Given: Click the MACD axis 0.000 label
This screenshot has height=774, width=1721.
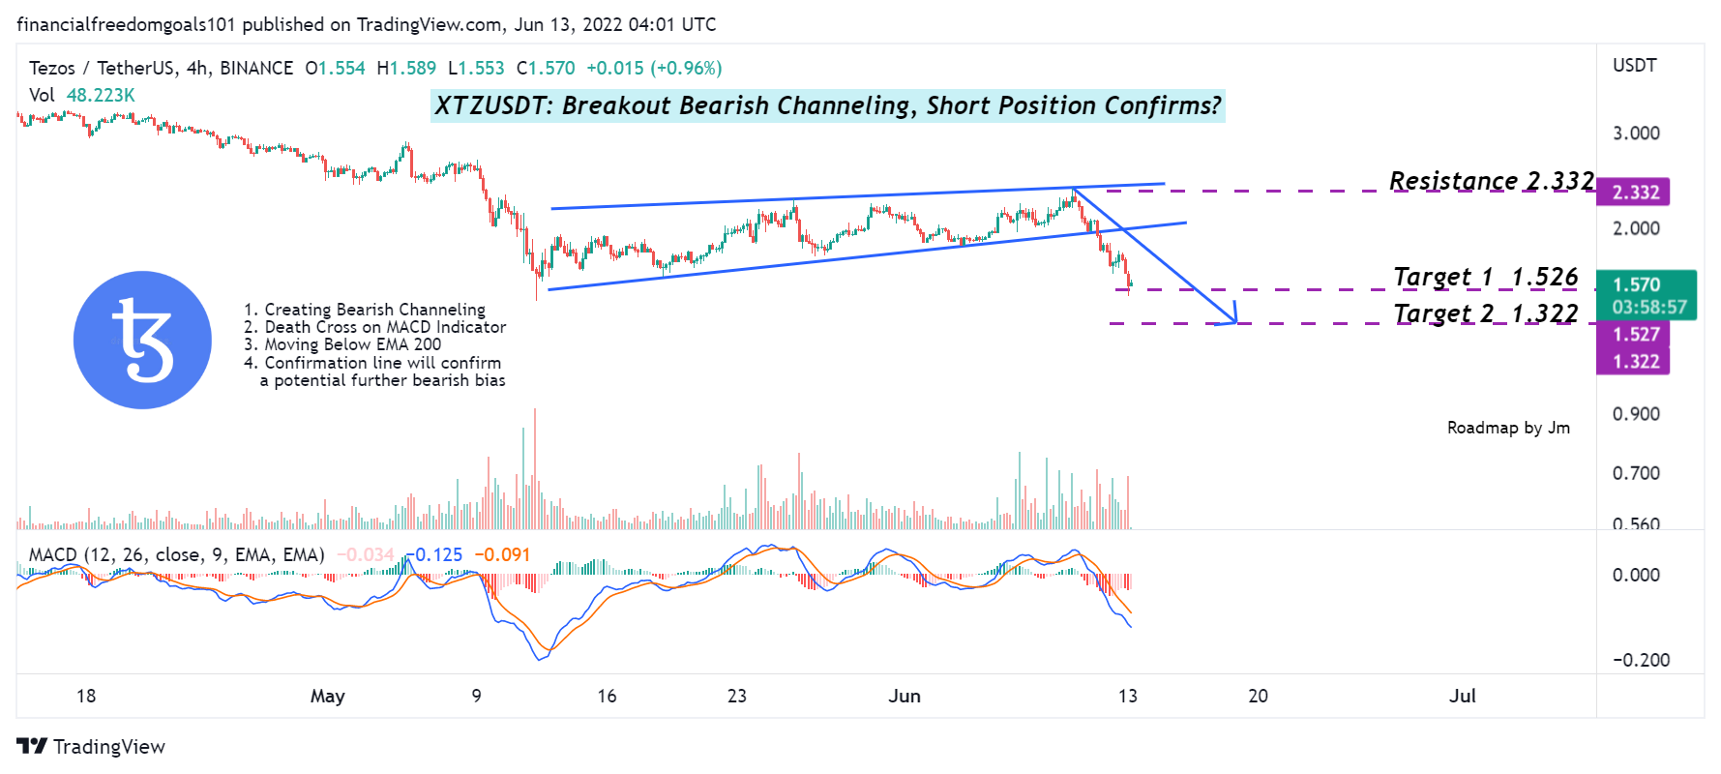Looking at the screenshot, I should pos(1636,575).
